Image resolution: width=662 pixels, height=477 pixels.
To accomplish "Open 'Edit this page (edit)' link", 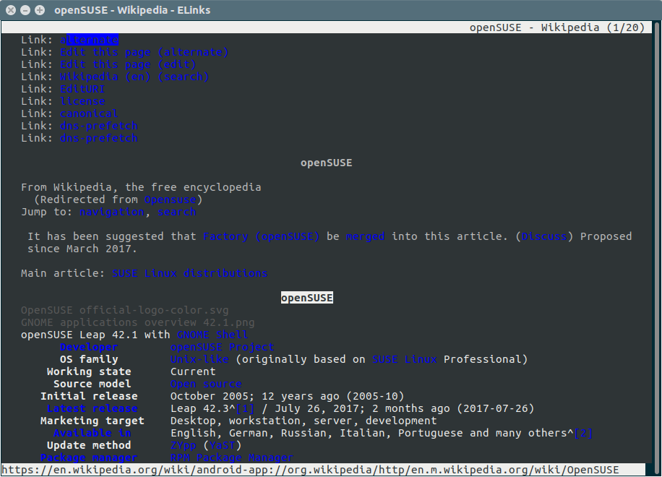I will [x=128, y=64].
